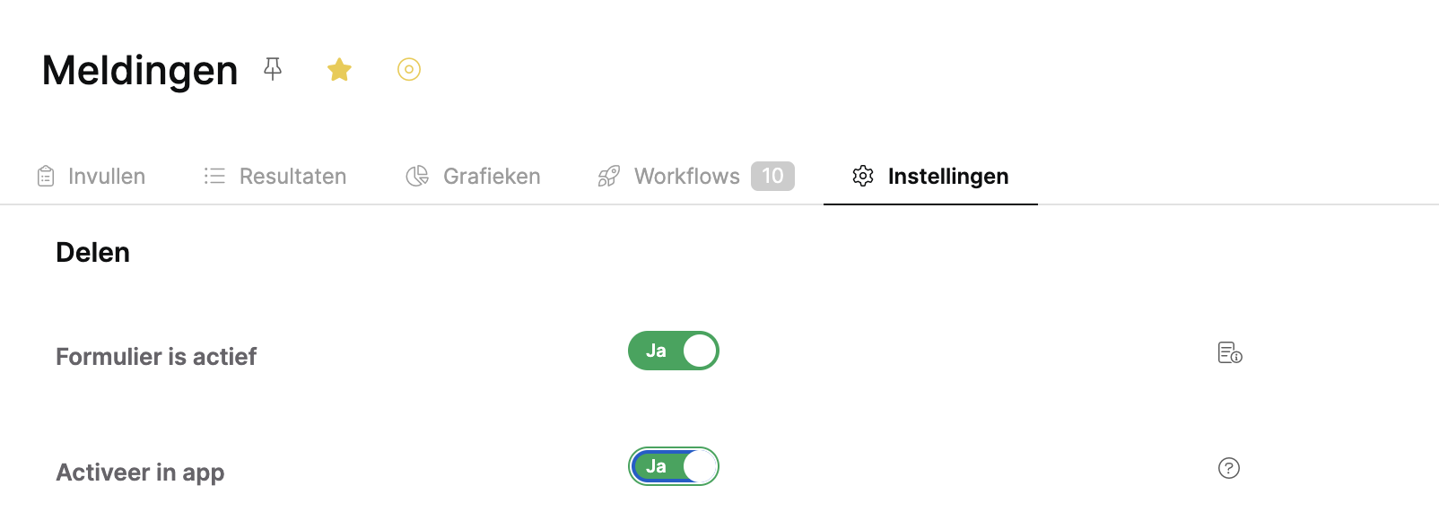Click the yellow favorite star

point(339,69)
